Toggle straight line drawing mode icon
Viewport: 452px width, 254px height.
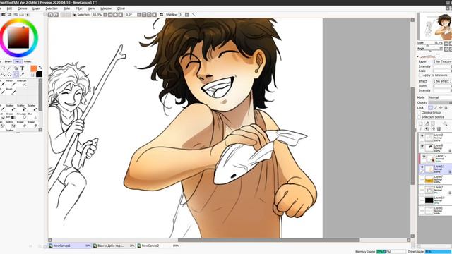(x=194, y=15)
